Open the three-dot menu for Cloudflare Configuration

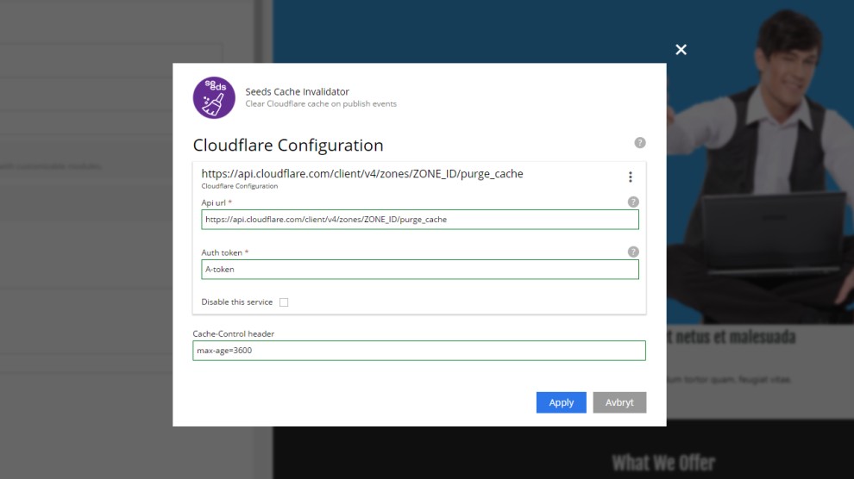pos(631,177)
